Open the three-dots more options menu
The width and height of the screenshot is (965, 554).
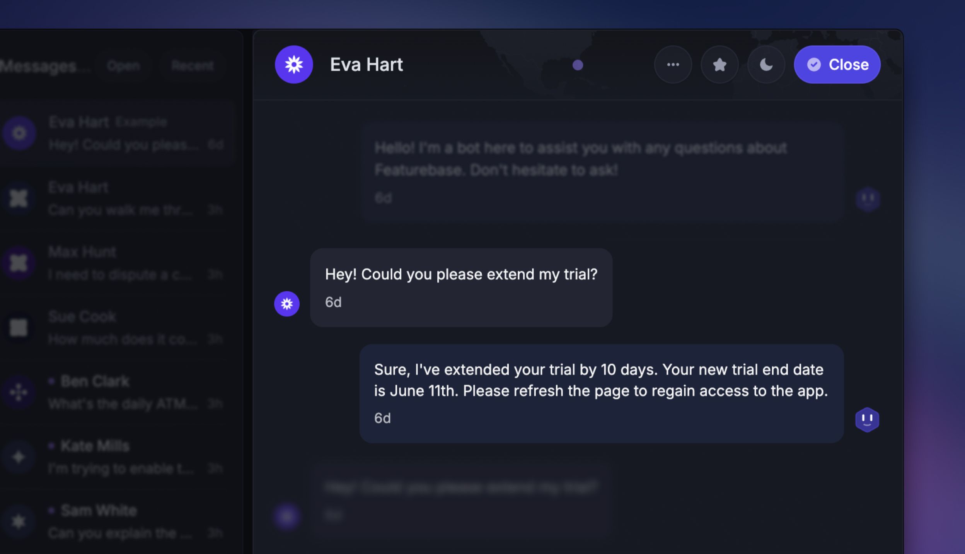click(x=673, y=65)
